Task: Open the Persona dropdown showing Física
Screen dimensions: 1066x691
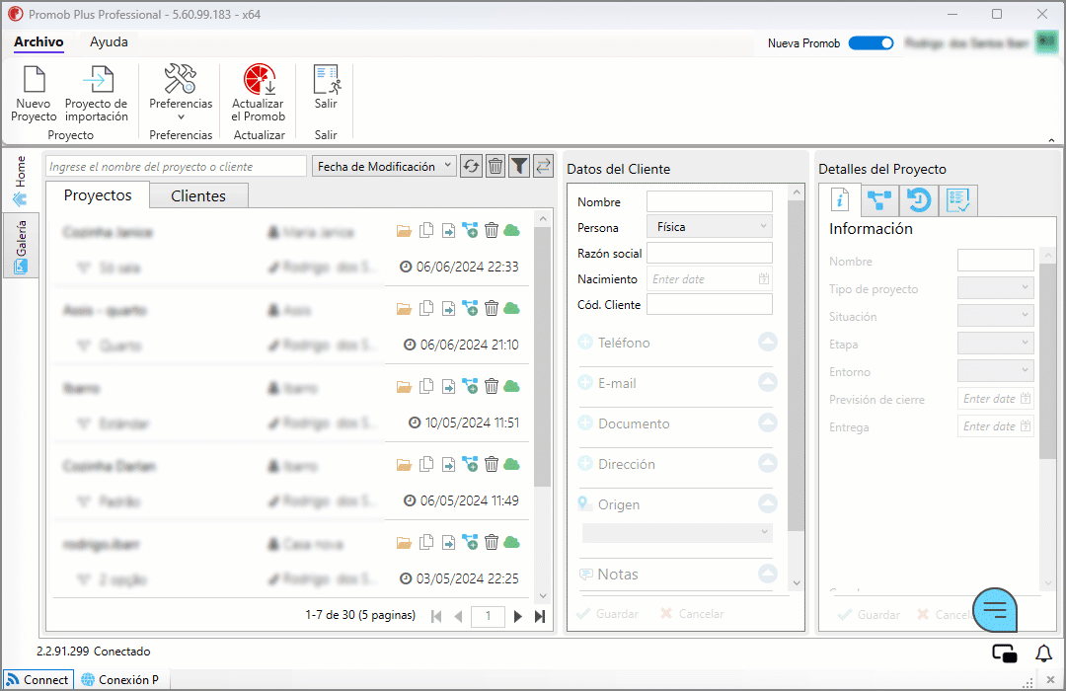Action: [x=709, y=226]
